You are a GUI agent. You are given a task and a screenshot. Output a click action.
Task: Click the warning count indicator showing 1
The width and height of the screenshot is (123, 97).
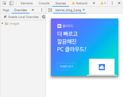pos(103,3)
